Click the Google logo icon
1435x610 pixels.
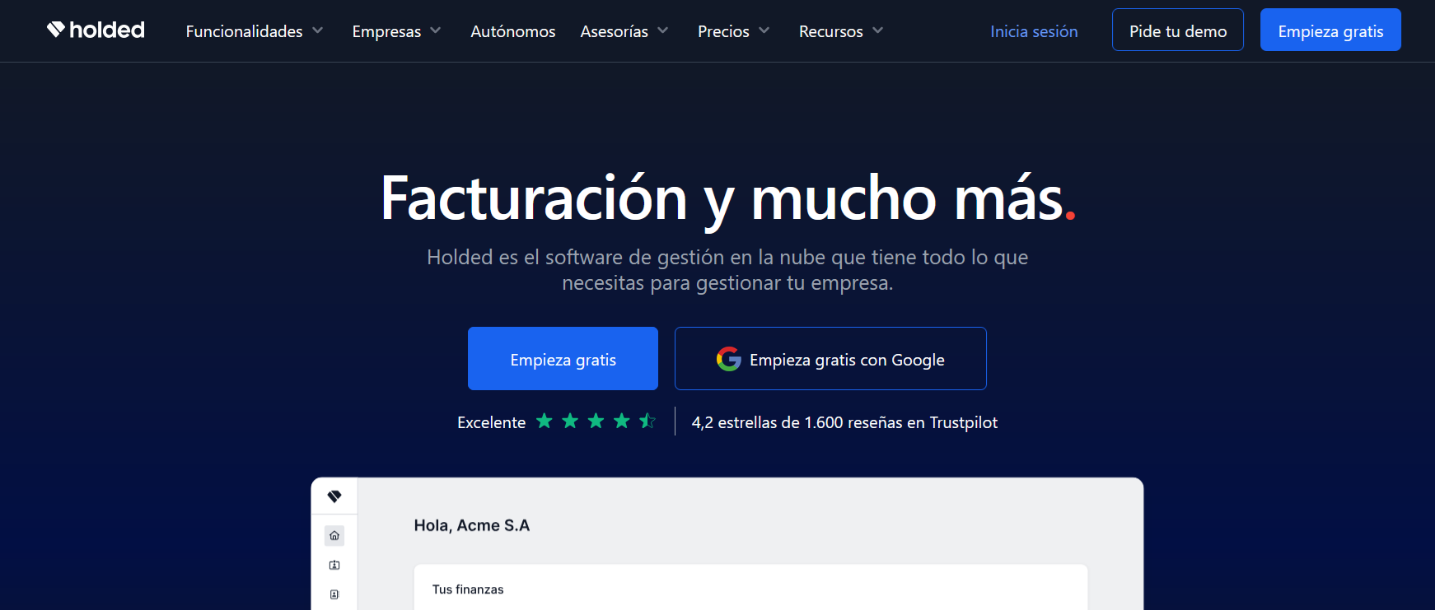(729, 359)
